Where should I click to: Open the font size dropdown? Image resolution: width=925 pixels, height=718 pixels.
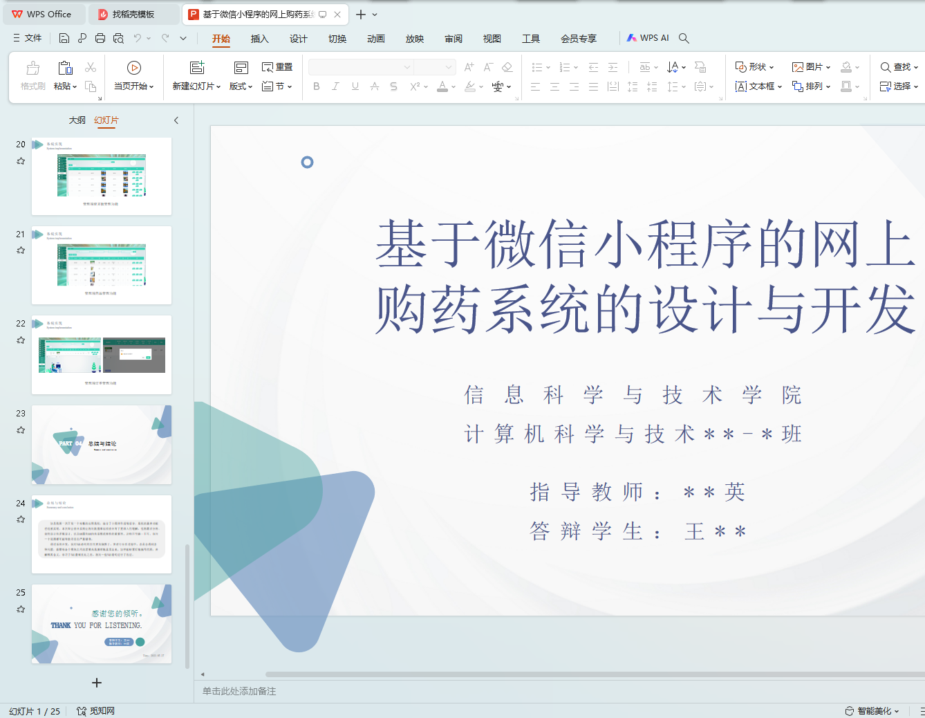point(449,67)
